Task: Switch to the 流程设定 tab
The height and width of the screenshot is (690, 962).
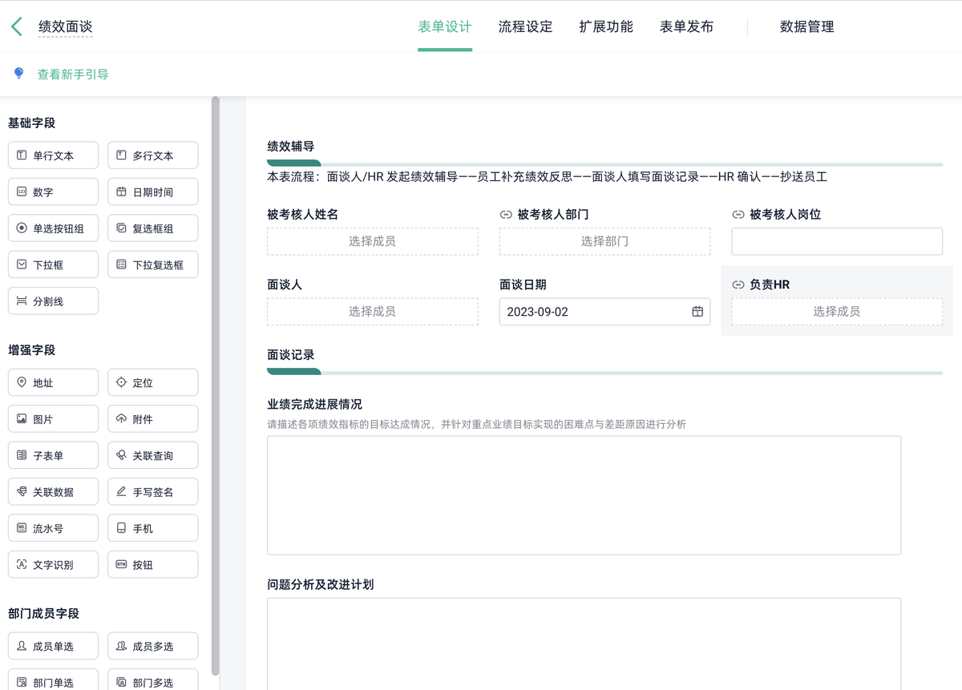Action: 525,26
